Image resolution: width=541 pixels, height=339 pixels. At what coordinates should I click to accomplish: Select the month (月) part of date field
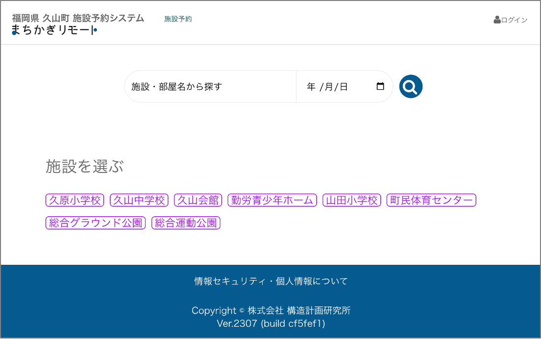(x=329, y=87)
